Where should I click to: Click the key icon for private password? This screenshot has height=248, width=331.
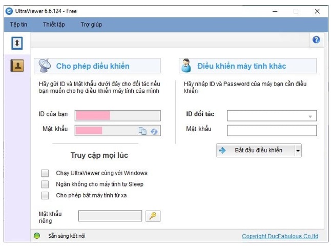pos(153,216)
